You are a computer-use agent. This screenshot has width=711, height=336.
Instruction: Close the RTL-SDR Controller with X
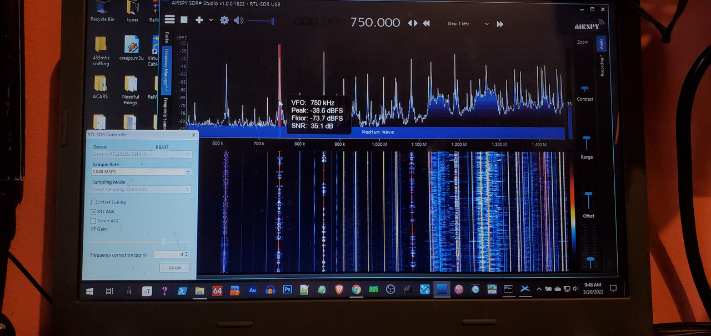pos(193,135)
